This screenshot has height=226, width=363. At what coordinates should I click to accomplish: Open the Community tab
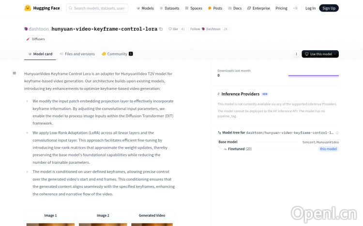[x=118, y=54]
